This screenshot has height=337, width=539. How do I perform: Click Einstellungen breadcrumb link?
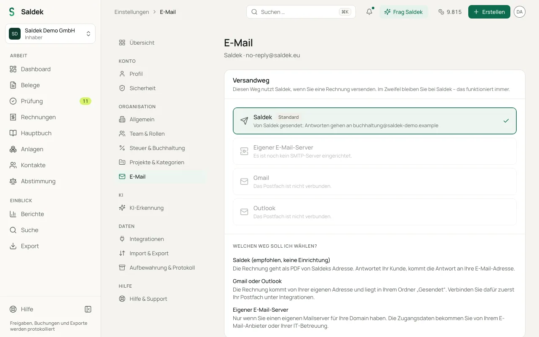(132, 12)
